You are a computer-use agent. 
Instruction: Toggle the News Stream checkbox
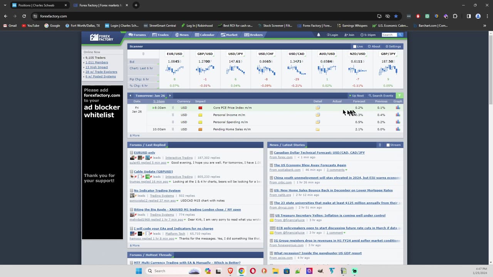pyautogui.click(x=388, y=145)
